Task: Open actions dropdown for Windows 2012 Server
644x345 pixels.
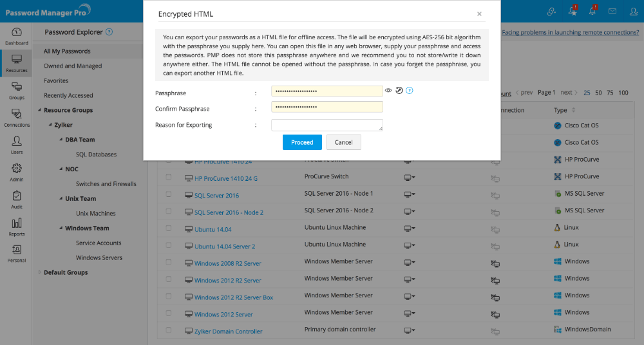Action: 409,314
